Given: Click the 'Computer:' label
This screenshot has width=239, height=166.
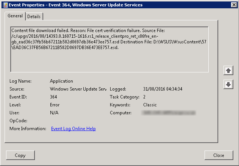Looking at the screenshot, I should pos(120,113).
